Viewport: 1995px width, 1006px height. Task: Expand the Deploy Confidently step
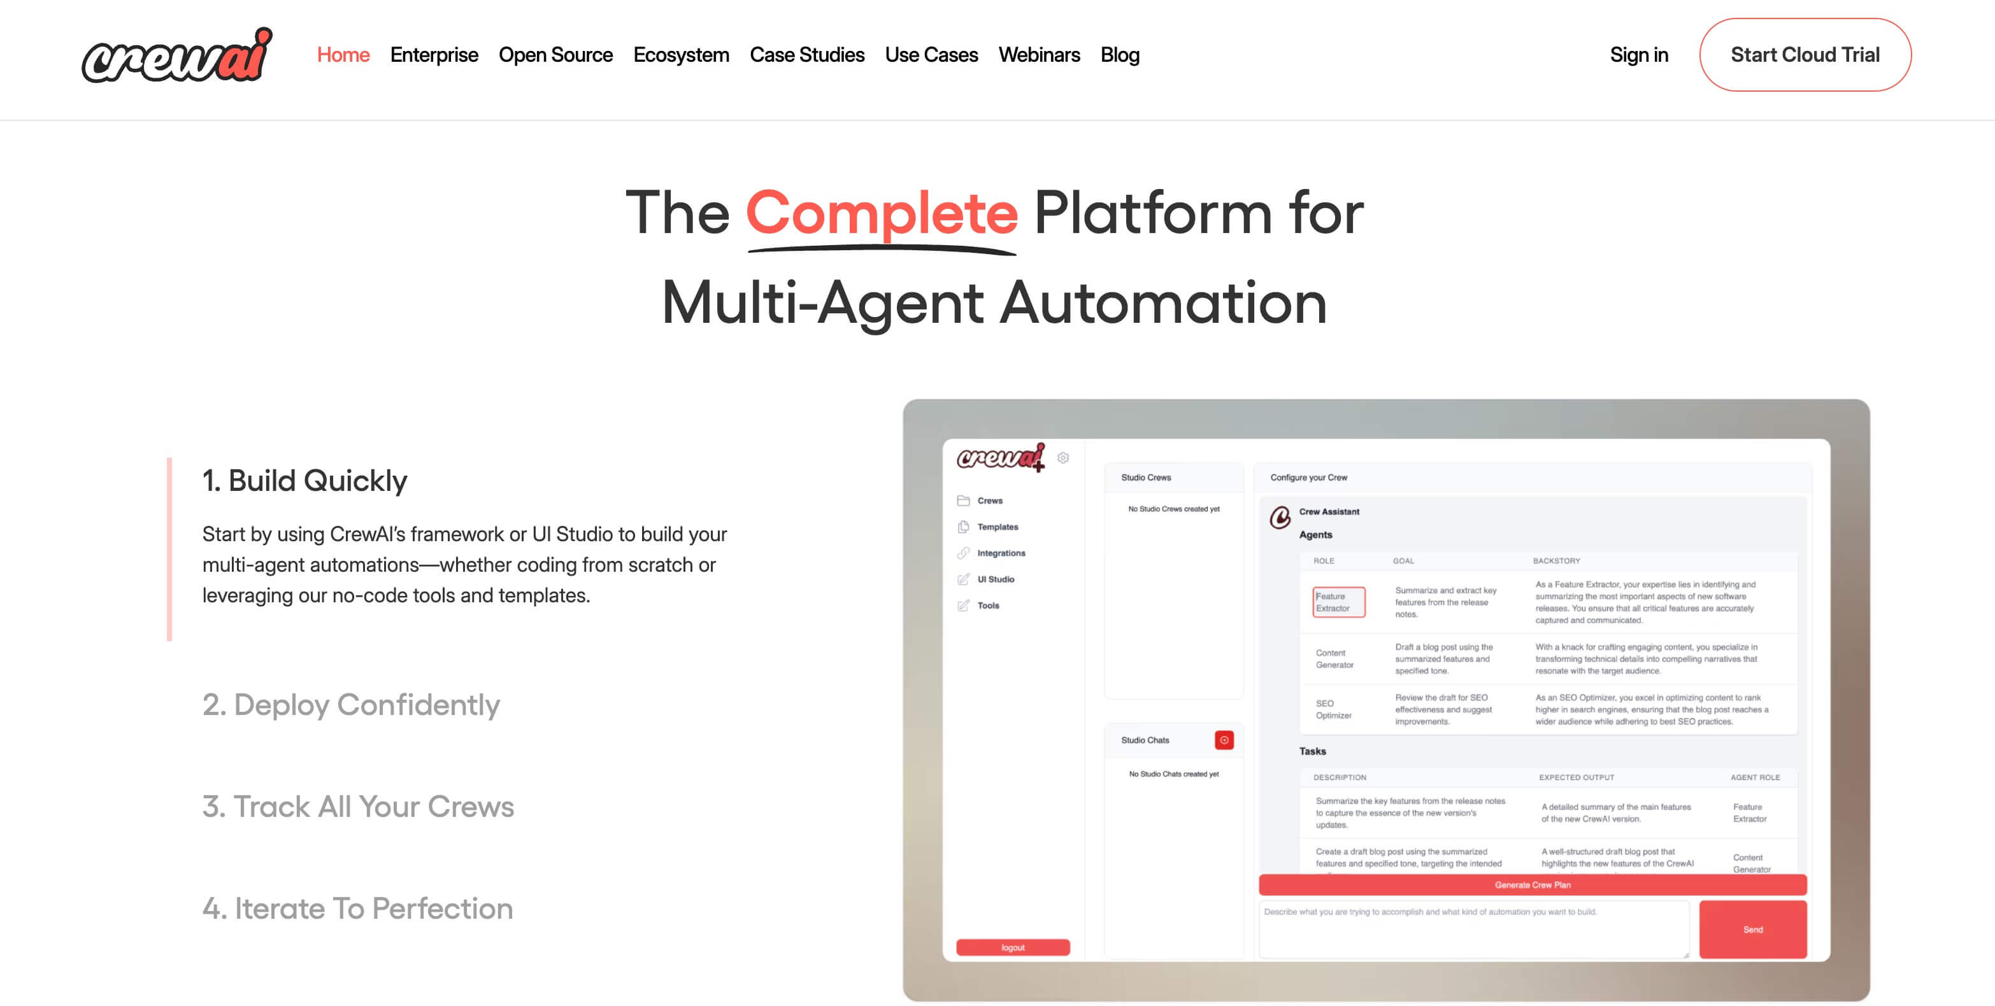(x=351, y=705)
